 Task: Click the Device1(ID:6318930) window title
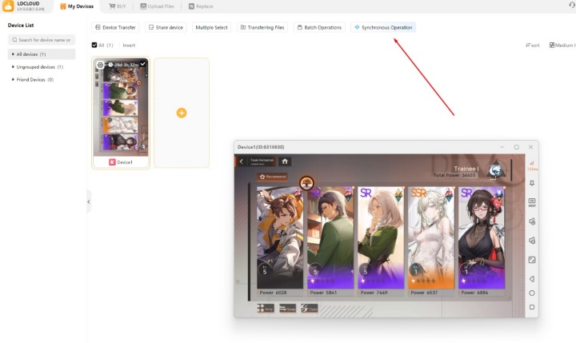point(261,147)
